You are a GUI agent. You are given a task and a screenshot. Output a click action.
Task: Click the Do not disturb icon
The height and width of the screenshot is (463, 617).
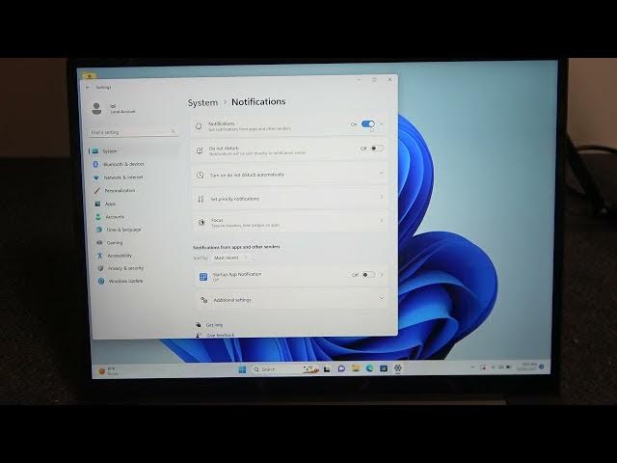pyautogui.click(x=200, y=150)
